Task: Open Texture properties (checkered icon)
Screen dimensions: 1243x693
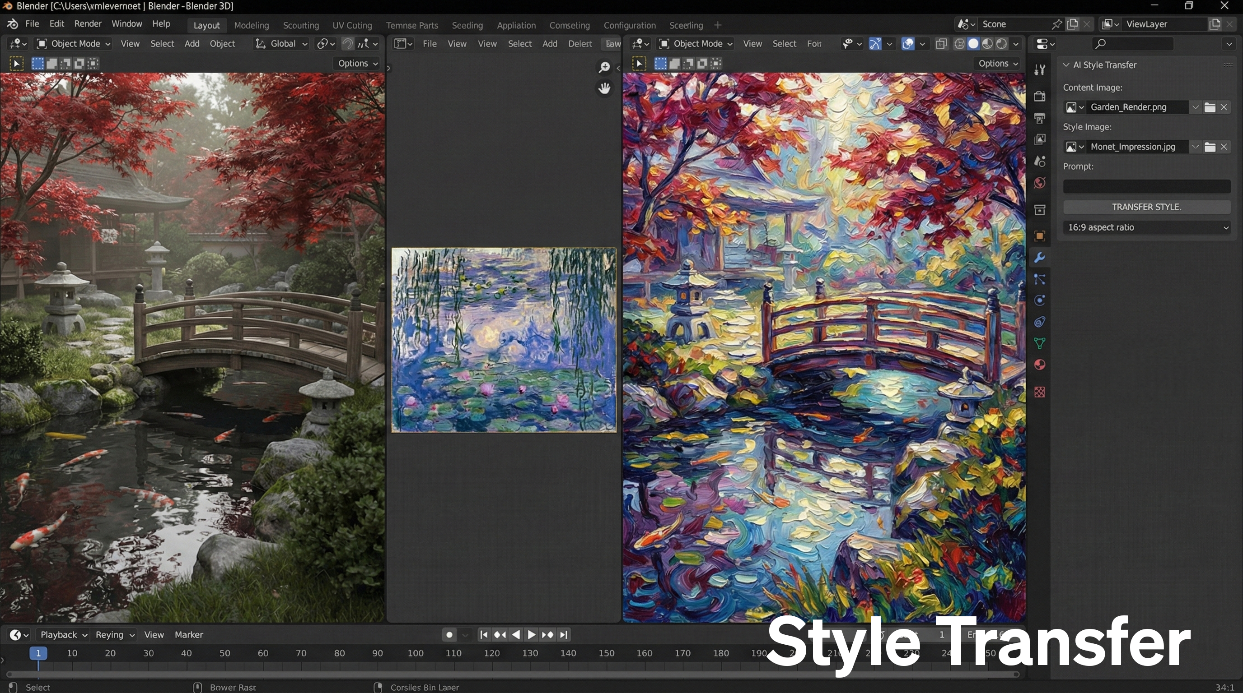Action: point(1040,392)
